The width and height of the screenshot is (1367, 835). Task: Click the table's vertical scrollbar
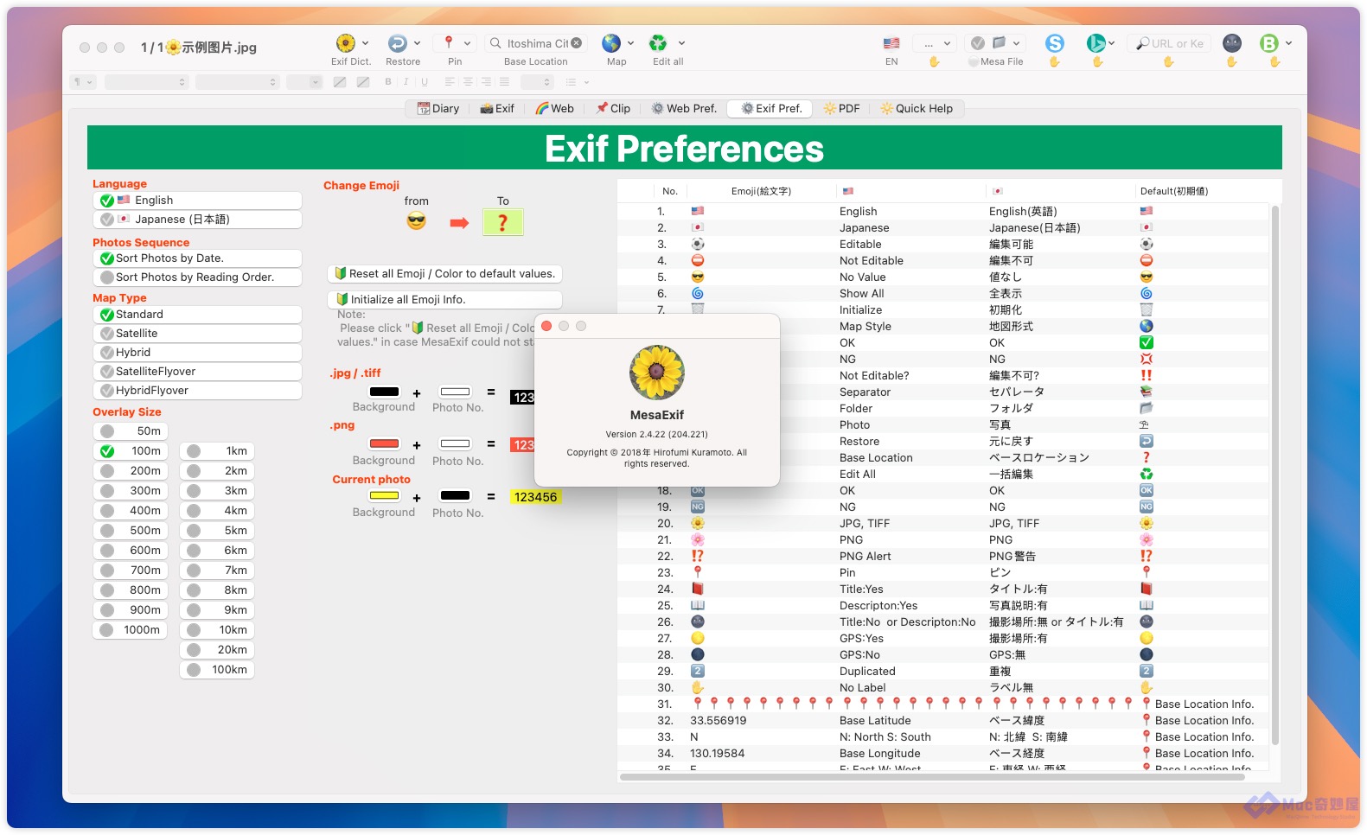[x=1275, y=475]
